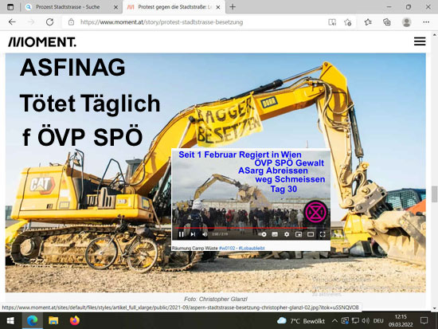This screenshot has width=438, height=329.
Task: Click the pink Extinction Rebellion logo
Action: 315,212
